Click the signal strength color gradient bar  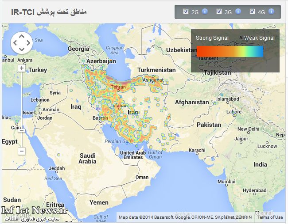tap(230, 51)
